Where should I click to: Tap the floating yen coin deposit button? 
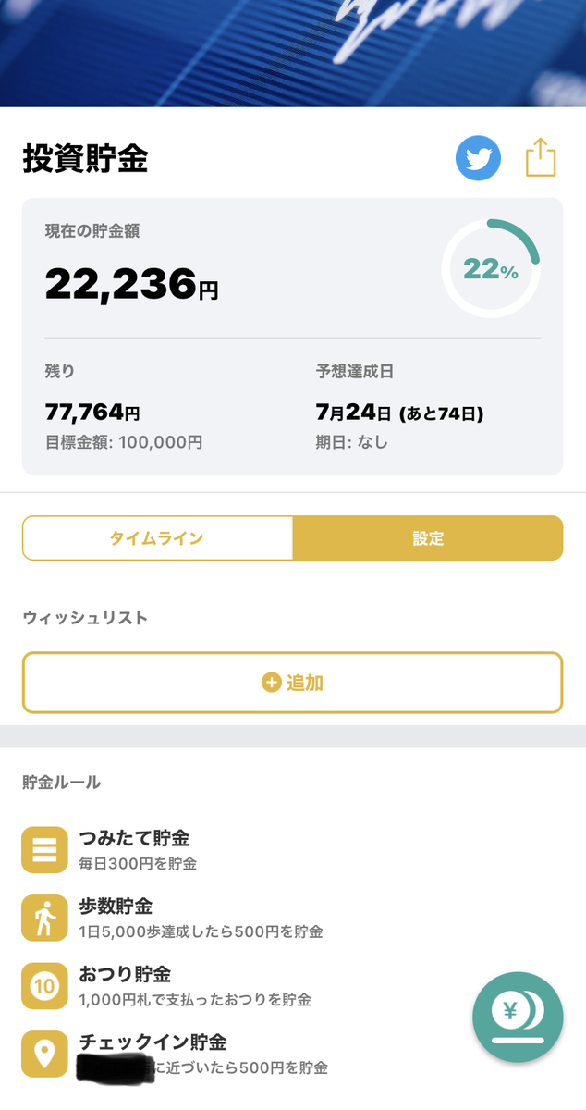518,1017
